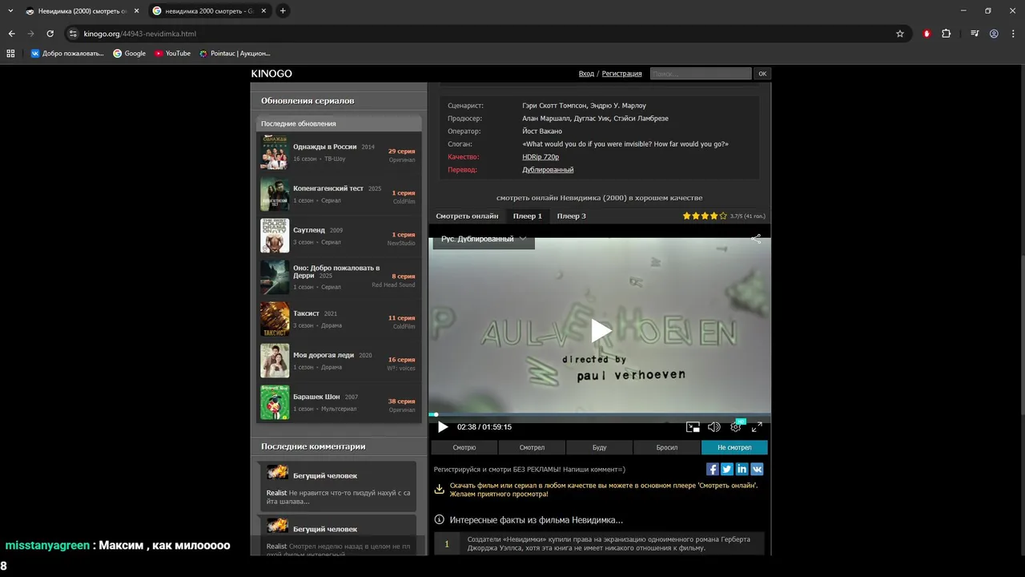Click the Регистрация link

pyautogui.click(x=621, y=74)
